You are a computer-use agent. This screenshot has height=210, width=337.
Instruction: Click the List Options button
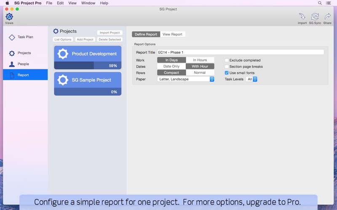point(63,39)
